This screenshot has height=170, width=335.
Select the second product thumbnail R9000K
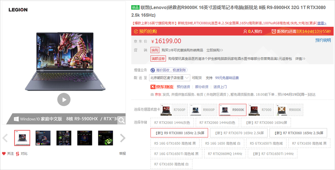[x=43, y=138]
